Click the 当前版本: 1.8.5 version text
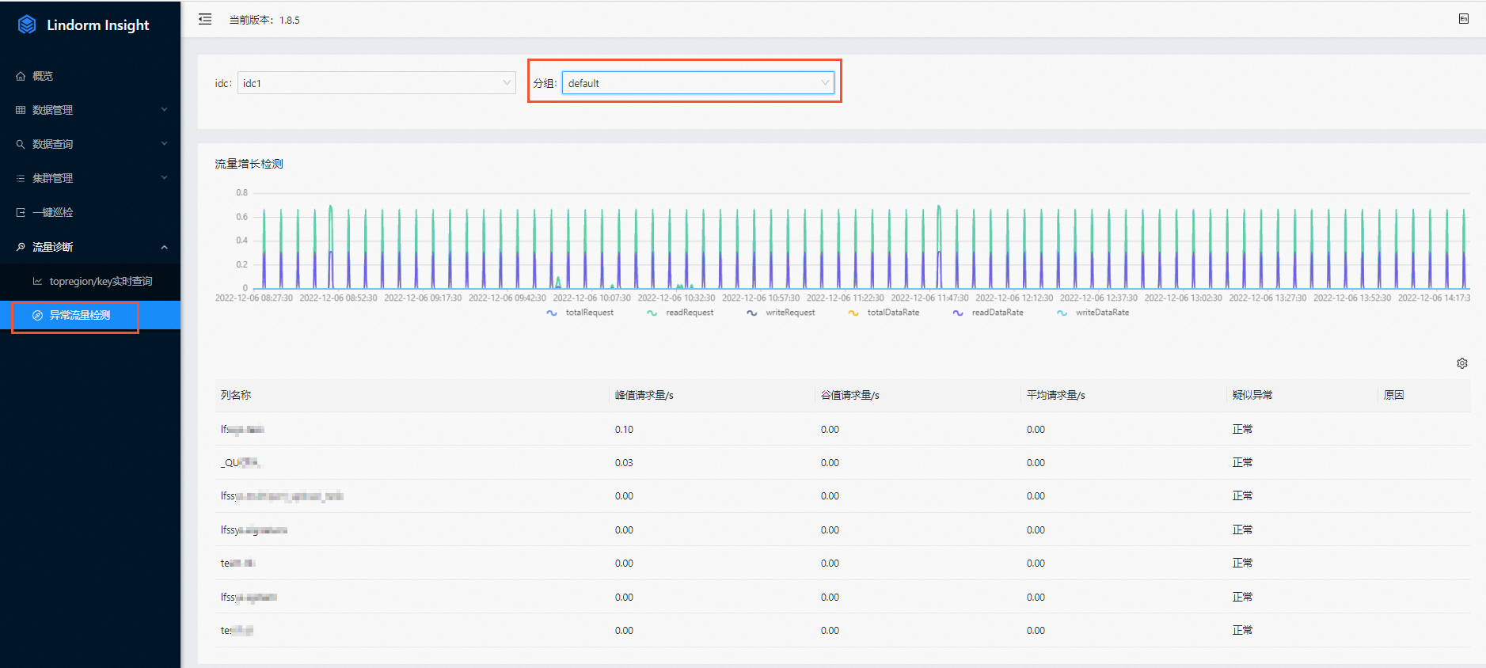This screenshot has width=1486, height=668. pyautogui.click(x=264, y=20)
